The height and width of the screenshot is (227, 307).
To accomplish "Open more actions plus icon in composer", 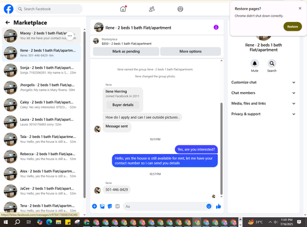I will [x=95, y=206].
